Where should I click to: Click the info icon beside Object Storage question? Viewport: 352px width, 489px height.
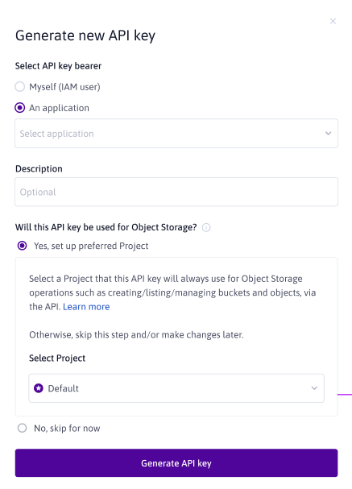click(206, 228)
